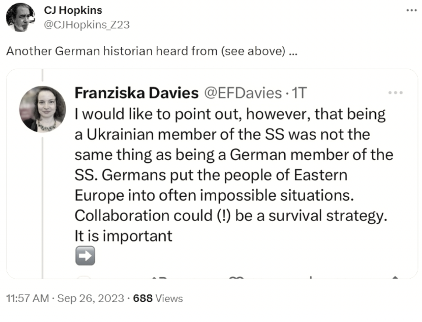
Task: Open the @EFDavies handle
Action: [243, 93]
